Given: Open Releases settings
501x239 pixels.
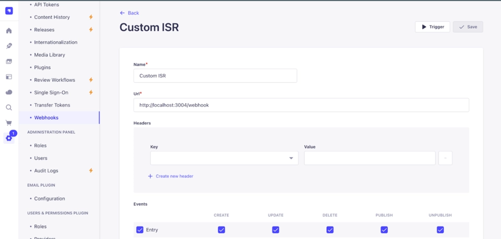Looking at the screenshot, I should (x=44, y=30).
